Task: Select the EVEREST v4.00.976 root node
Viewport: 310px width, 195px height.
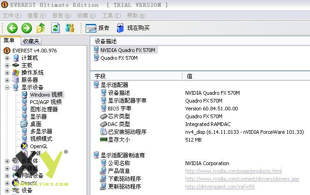Action: click(35, 51)
